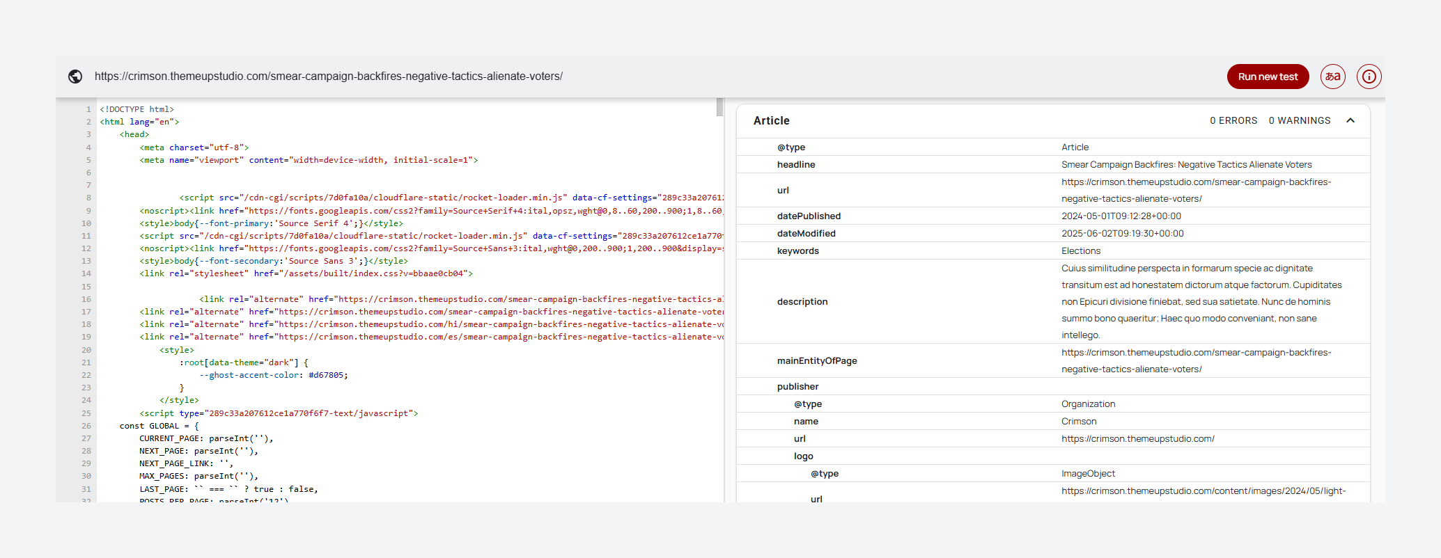This screenshot has height=558, width=1441.
Task: Collapse the Article panel with the chevron
Action: (x=1350, y=120)
